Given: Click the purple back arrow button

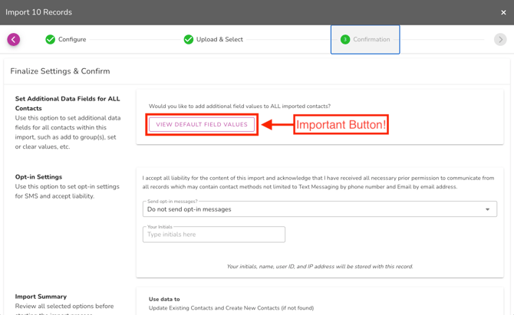Looking at the screenshot, I should 14,39.
